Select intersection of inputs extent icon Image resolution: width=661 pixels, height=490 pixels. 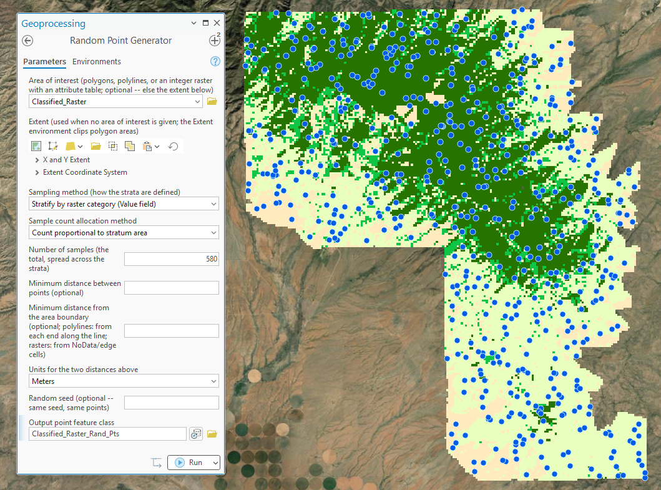(x=113, y=146)
